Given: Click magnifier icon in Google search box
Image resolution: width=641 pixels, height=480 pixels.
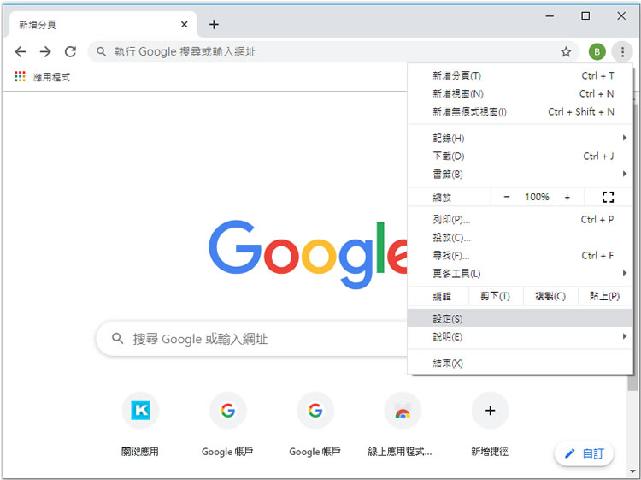Looking at the screenshot, I should coord(117,339).
